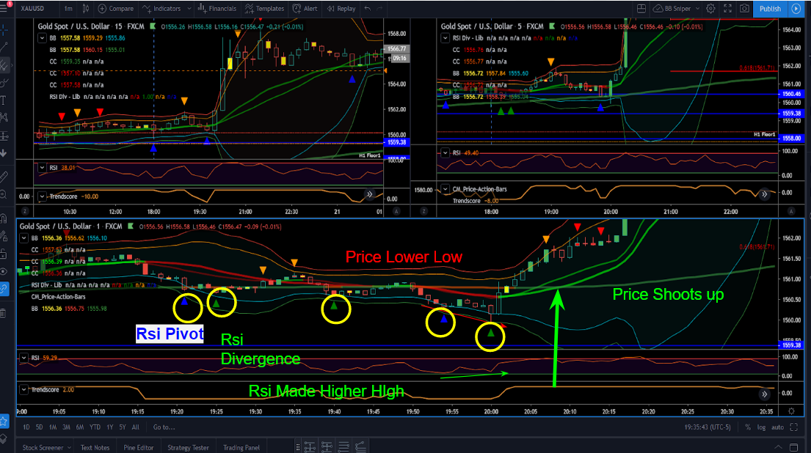Collapse Trendscore -10.00 pane legend
The height and width of the screenshot is (453, 811).
coord(42,196)
